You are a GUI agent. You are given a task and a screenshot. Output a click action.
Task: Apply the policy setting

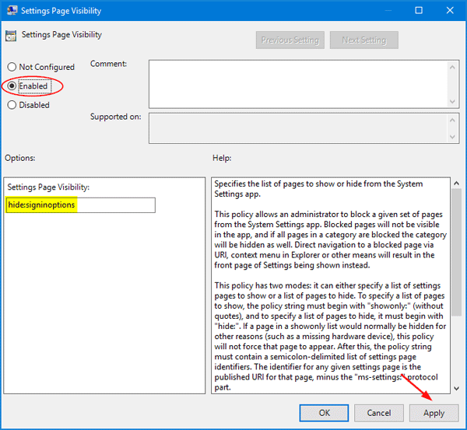pos(434,413)
